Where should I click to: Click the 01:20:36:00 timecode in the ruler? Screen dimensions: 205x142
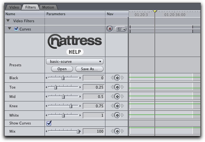pos(175,15)
